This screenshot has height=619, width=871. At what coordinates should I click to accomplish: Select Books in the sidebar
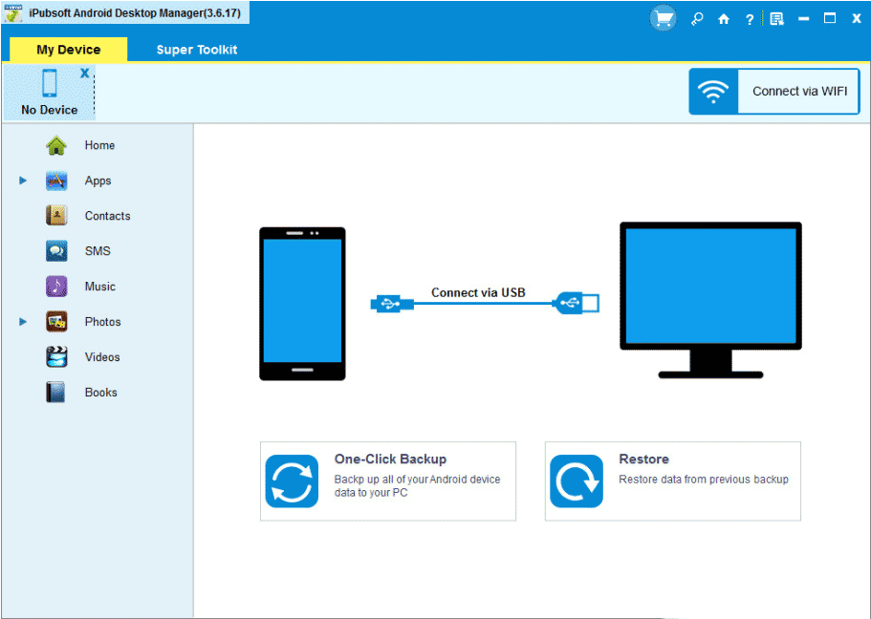(x=98, y=392)
